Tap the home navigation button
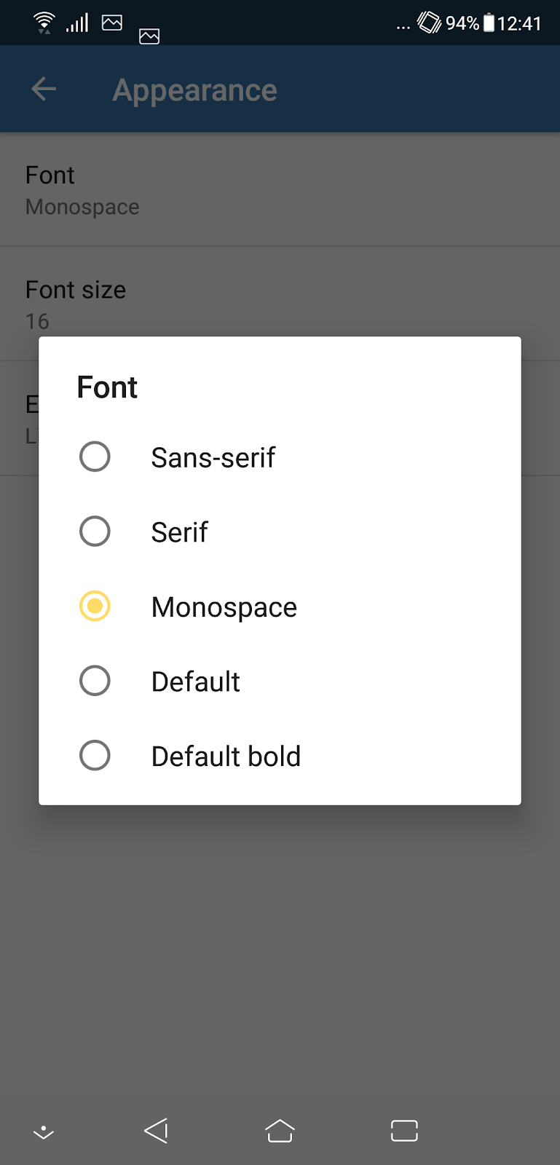This screenshot has width=560, height=1165. 280,1131
